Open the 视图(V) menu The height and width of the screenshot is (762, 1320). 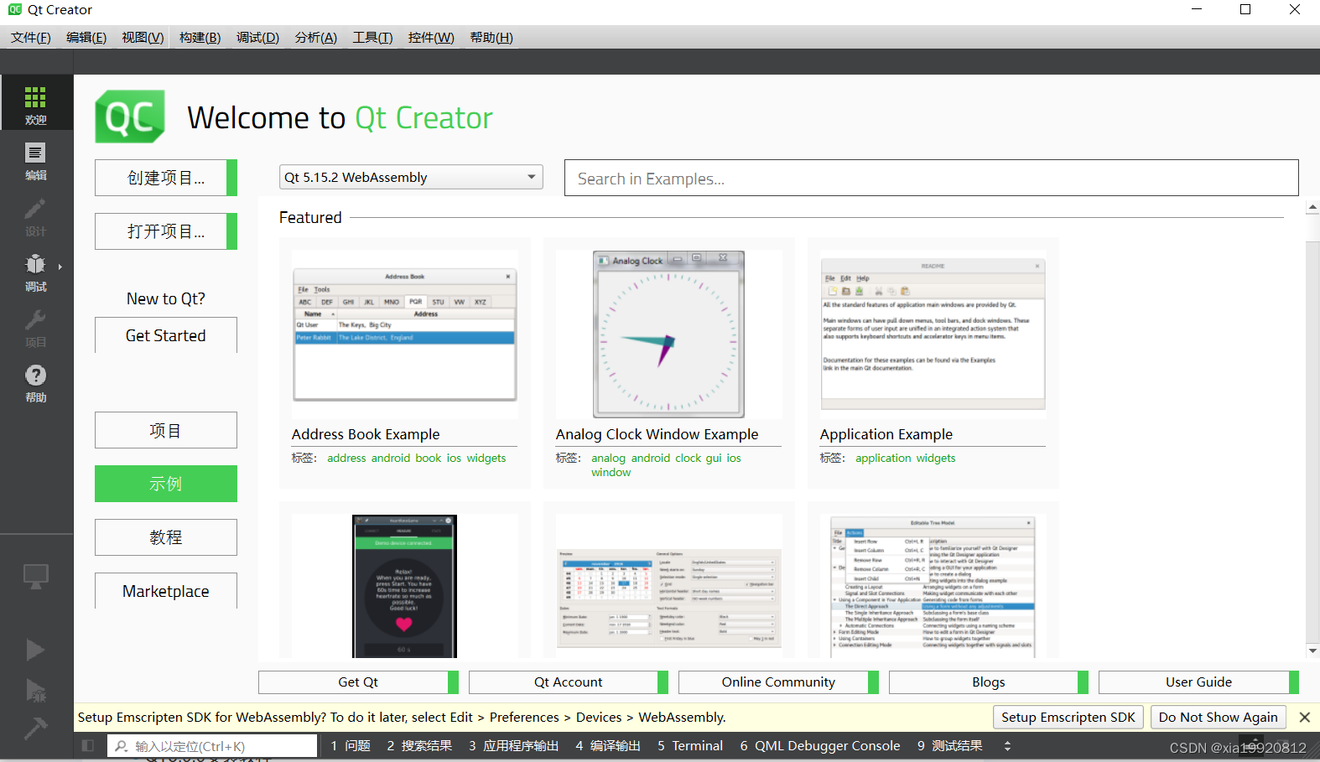click(x=143, y=38)
